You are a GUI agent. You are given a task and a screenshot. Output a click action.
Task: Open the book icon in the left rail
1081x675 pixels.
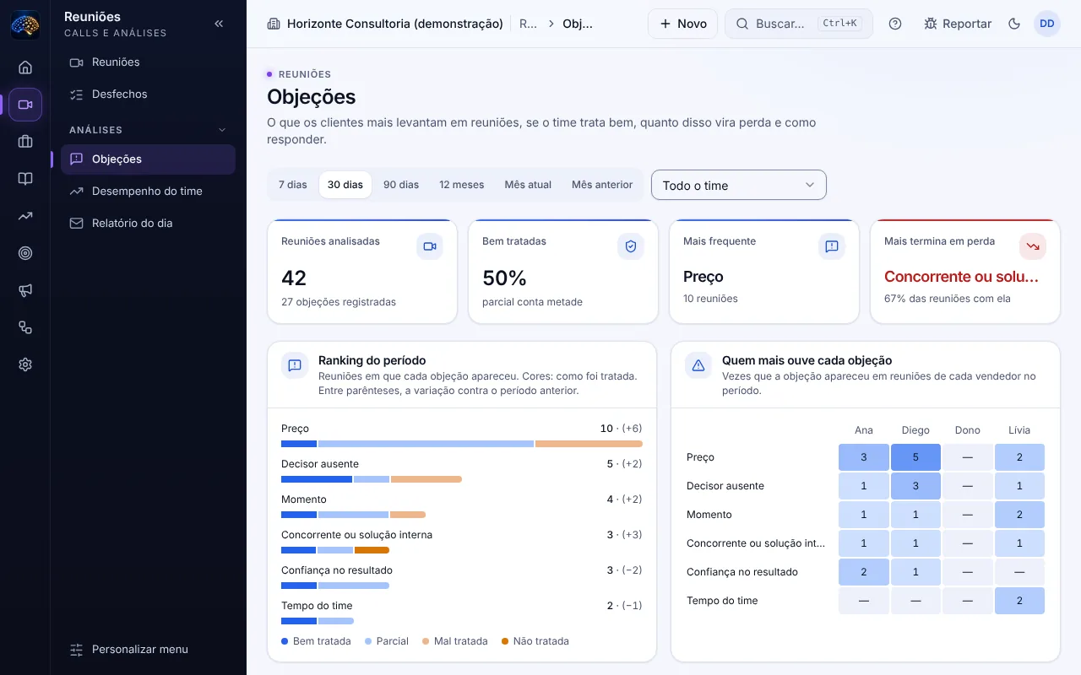[25, 179]
